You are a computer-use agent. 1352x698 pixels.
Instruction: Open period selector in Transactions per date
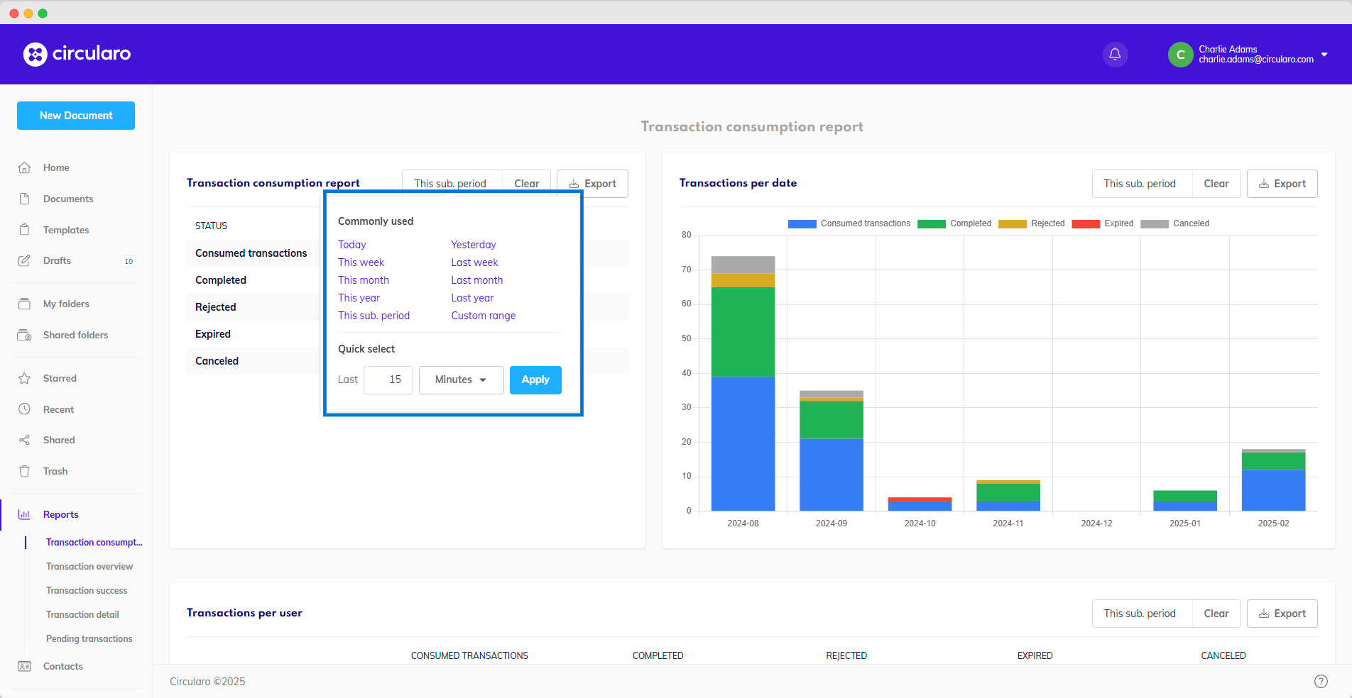pyautogui.click(x=1139, y=184)
